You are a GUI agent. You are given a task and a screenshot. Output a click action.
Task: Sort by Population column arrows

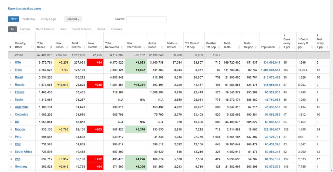point(279,47)
